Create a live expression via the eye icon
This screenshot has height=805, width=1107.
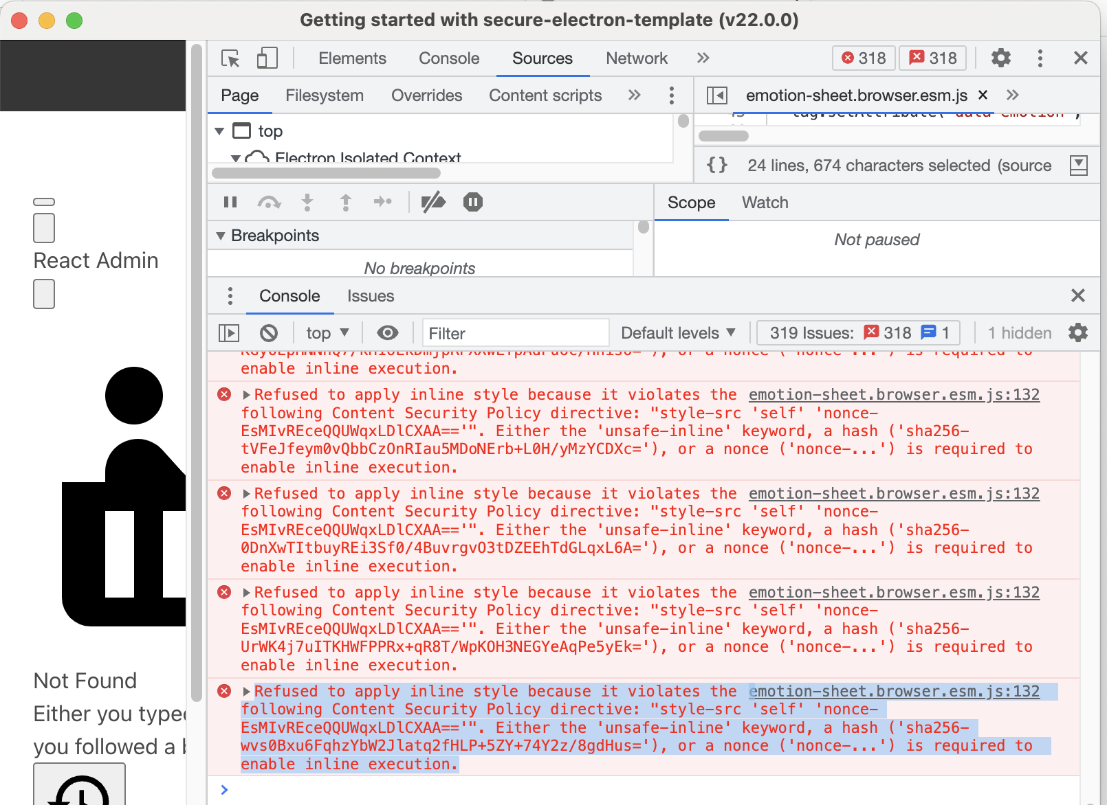pos(388,332)
